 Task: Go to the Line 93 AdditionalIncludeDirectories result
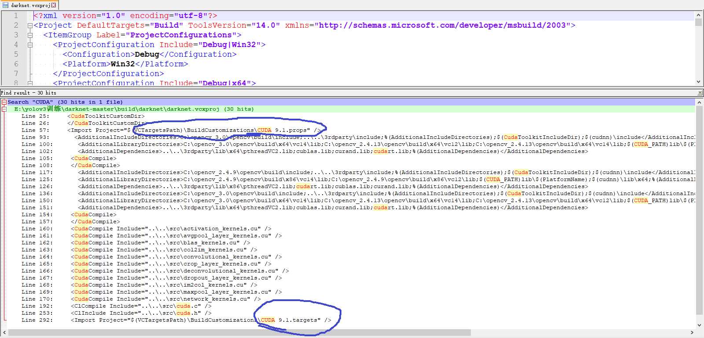click(358, 137)
